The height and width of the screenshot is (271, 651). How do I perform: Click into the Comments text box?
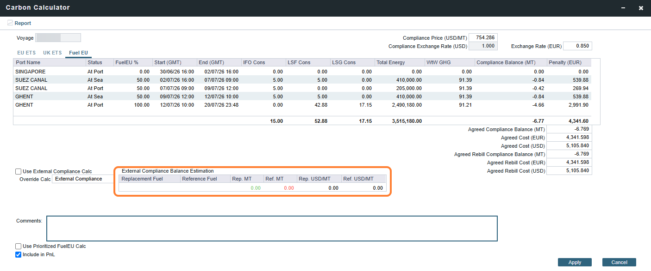click(272, 229)
